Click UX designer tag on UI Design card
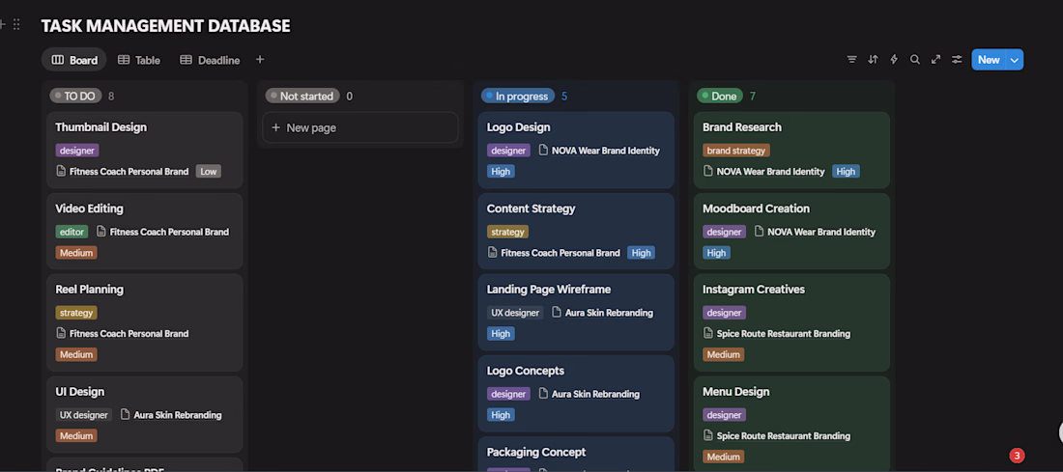1063x472 pixels. pyautogui.click(x=83, y=414)
